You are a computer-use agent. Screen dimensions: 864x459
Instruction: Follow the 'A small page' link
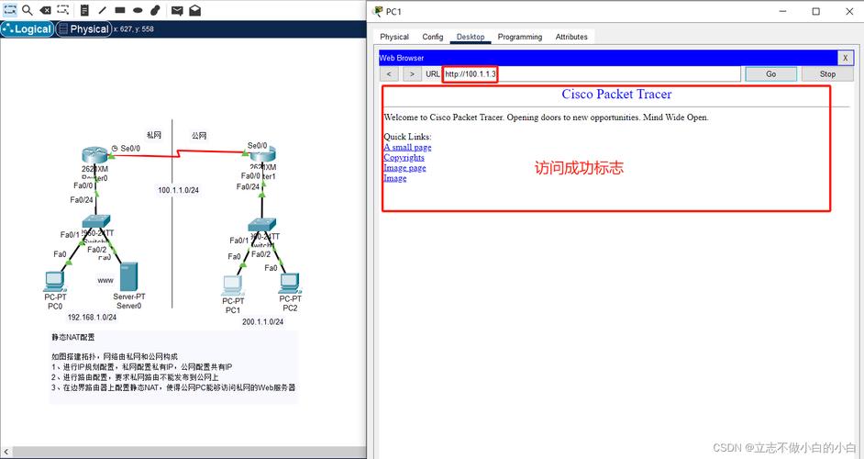tap(408, 147)
